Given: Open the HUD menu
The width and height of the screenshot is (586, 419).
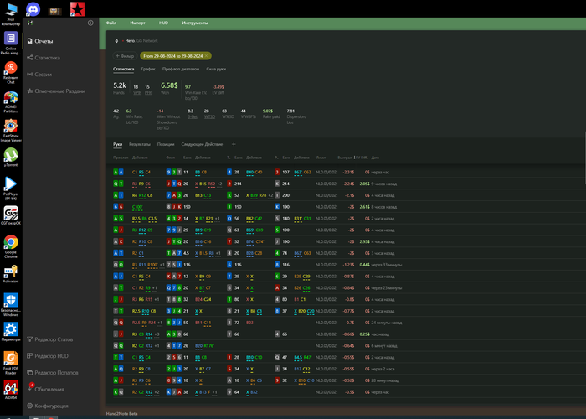Looking at the screenshot, I should tap(163, 23).
